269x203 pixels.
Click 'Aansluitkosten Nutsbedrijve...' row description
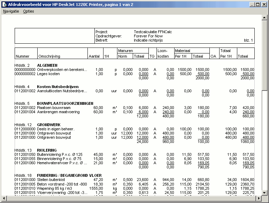62,91
